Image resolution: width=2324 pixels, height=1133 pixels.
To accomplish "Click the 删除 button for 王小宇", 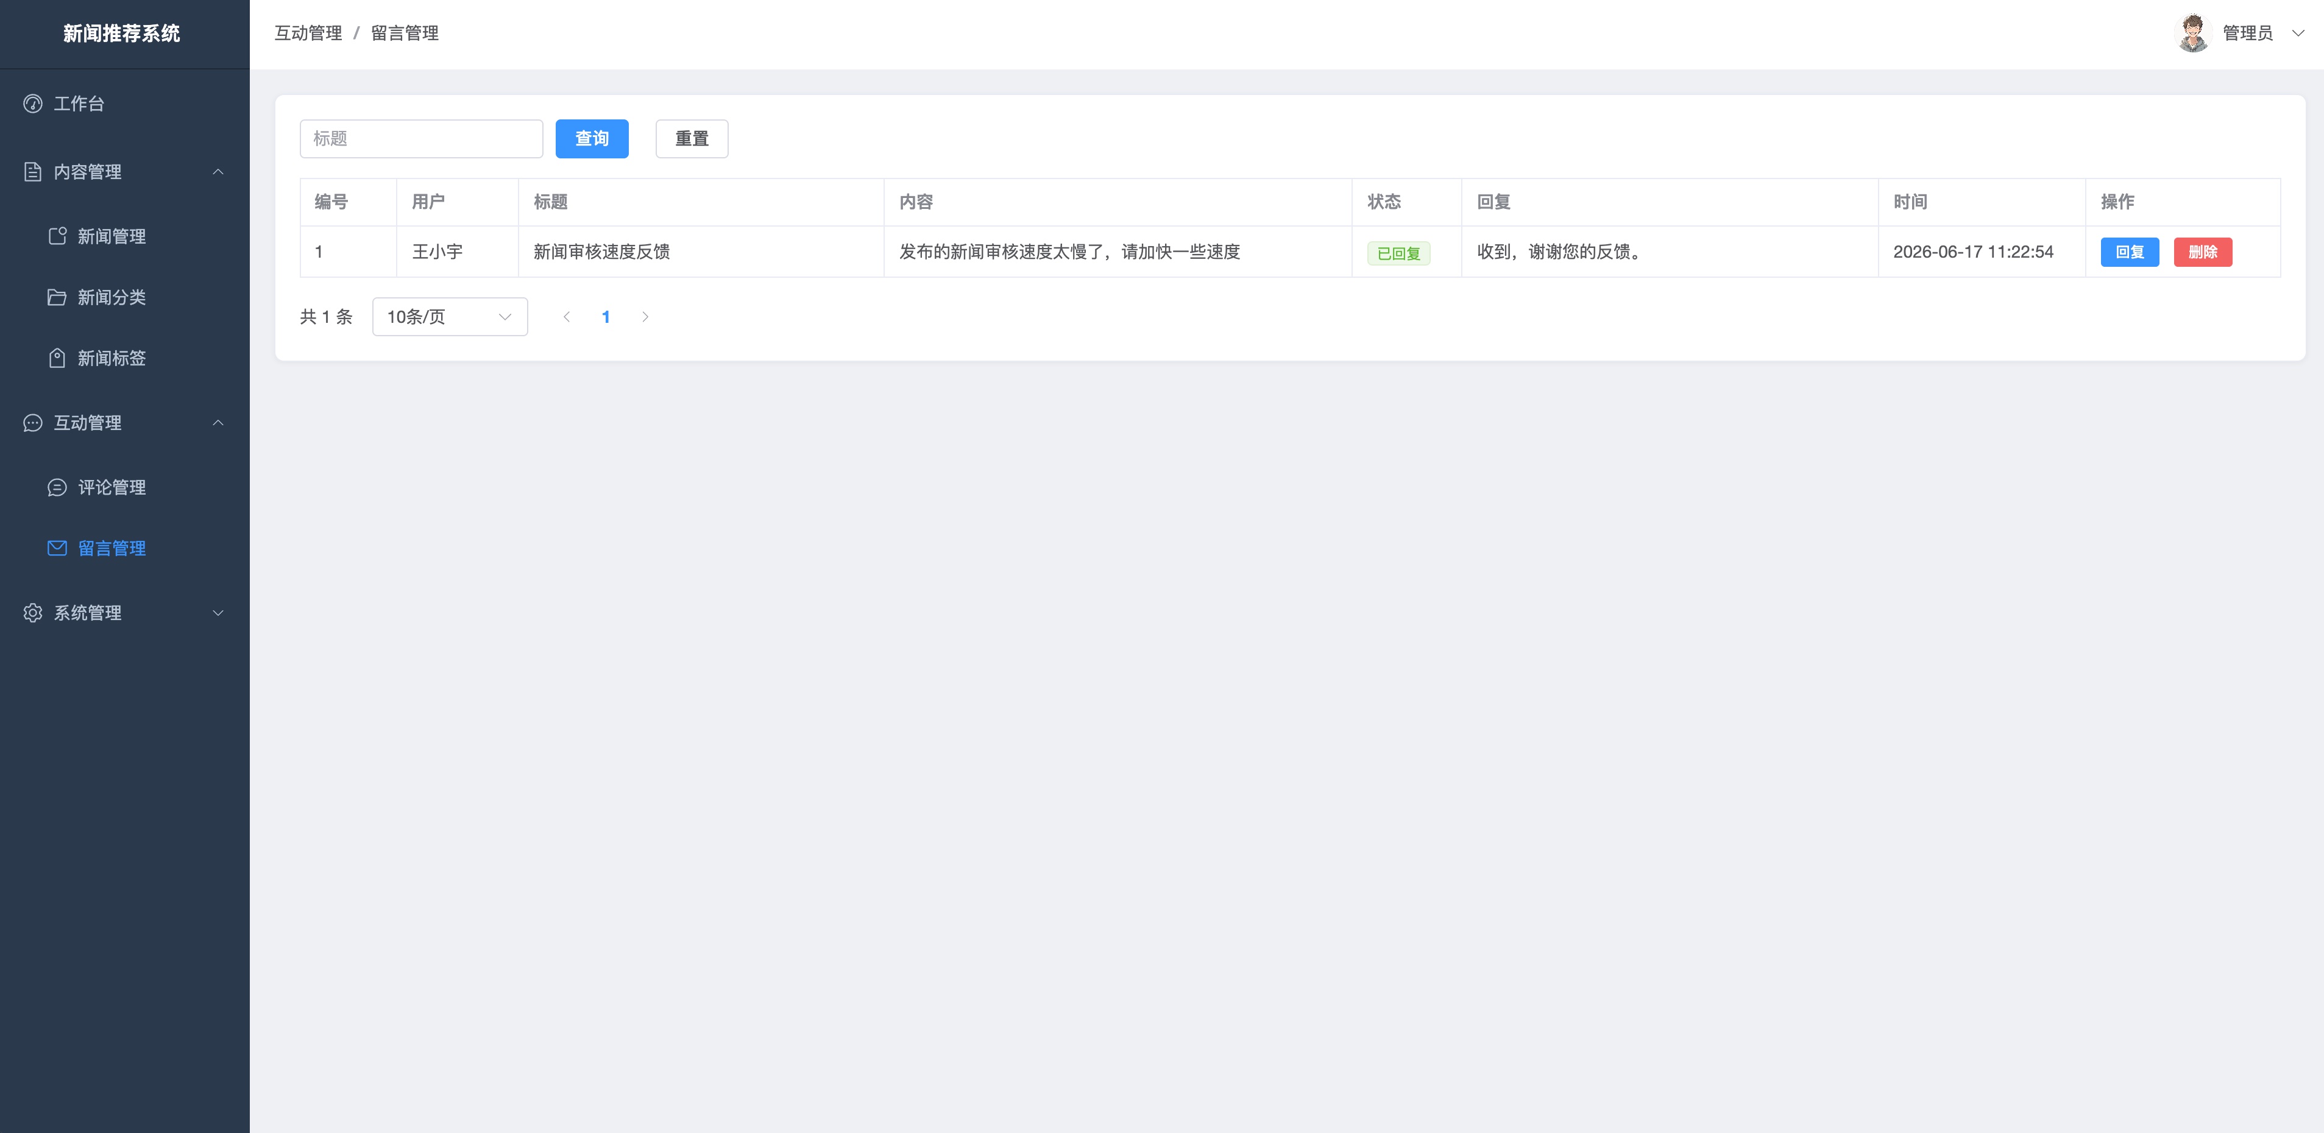I will click(2202, 253).
